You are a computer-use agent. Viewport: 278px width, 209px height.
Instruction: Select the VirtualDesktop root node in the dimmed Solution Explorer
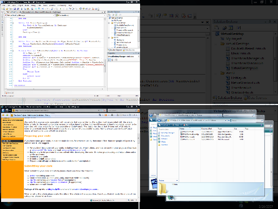tap(232, 34)
